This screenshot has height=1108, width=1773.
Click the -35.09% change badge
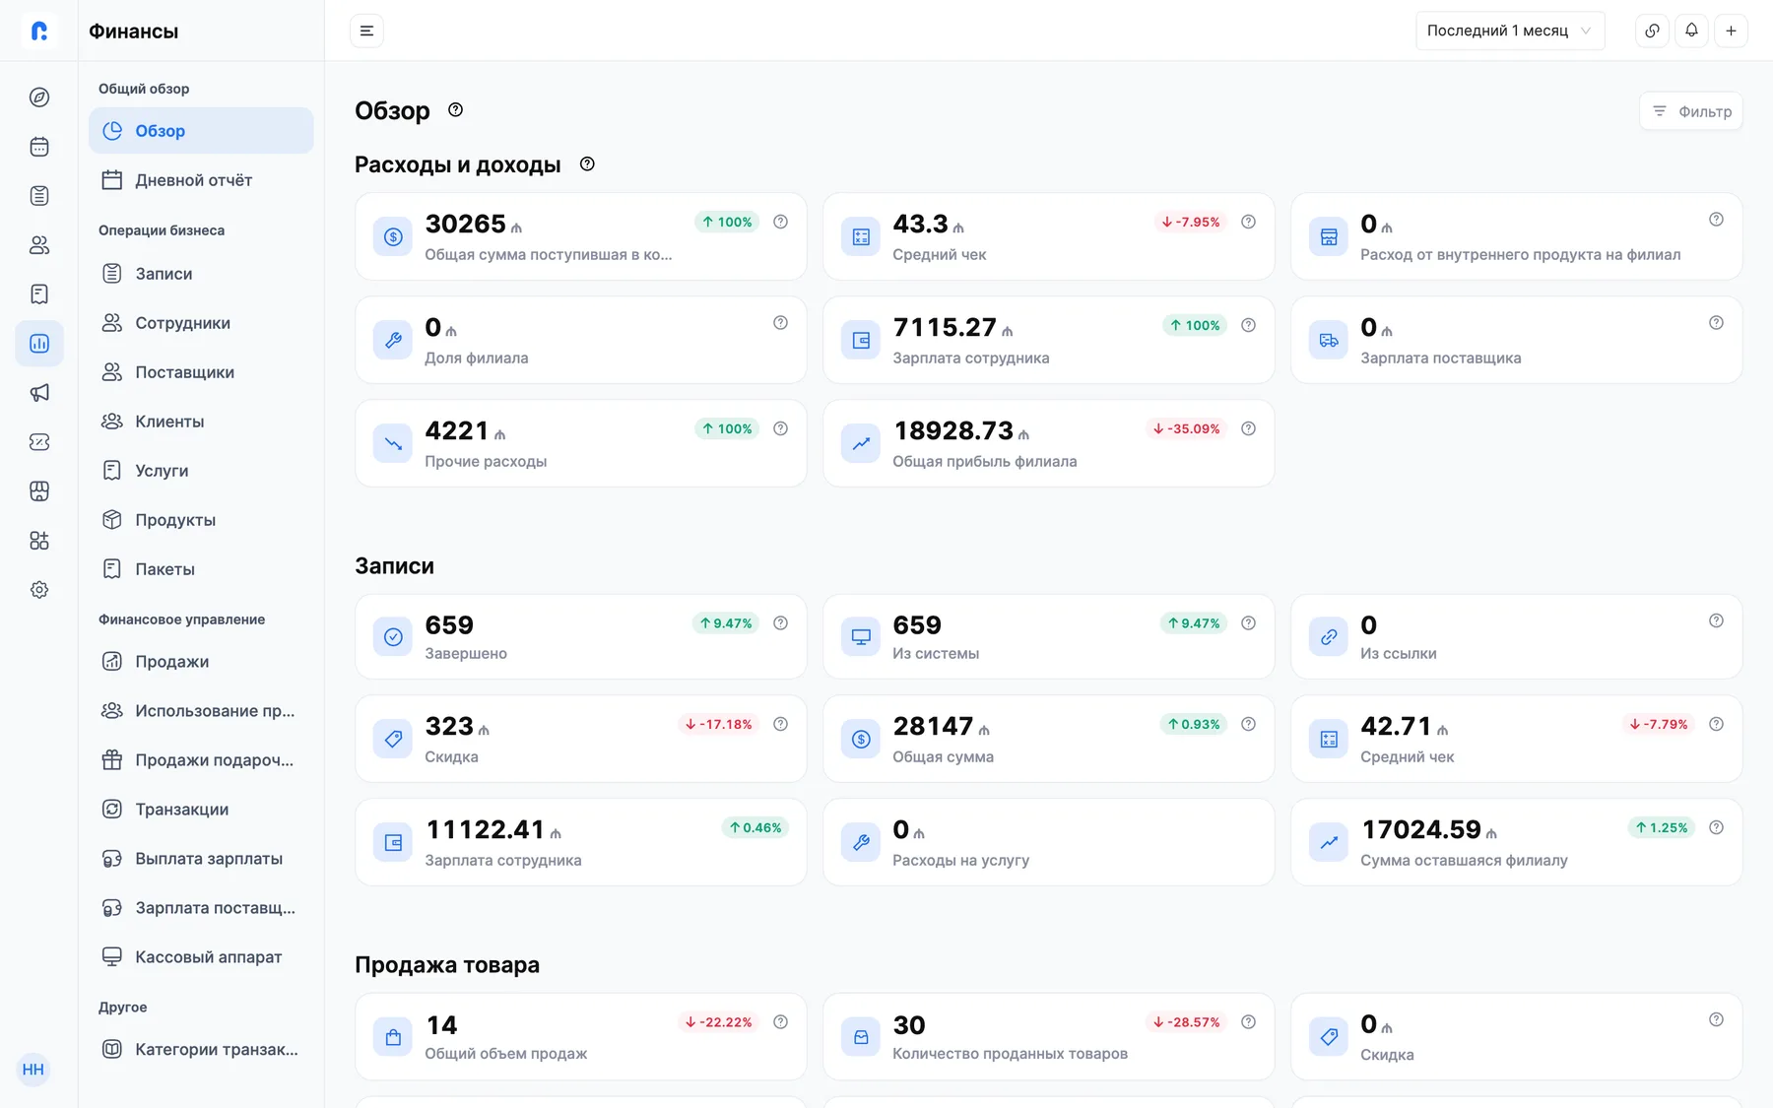coord(1187,428)
